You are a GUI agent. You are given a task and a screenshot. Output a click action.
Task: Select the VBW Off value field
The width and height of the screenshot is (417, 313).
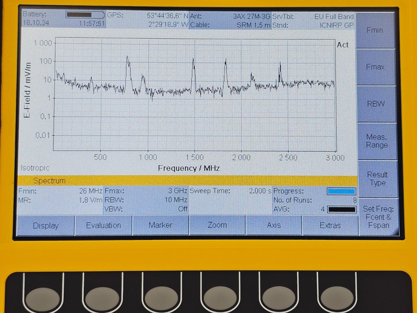point(182,209)
